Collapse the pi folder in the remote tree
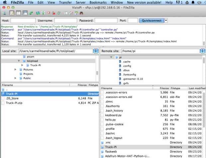Screen dimensions: 206x158 point(111,57)
